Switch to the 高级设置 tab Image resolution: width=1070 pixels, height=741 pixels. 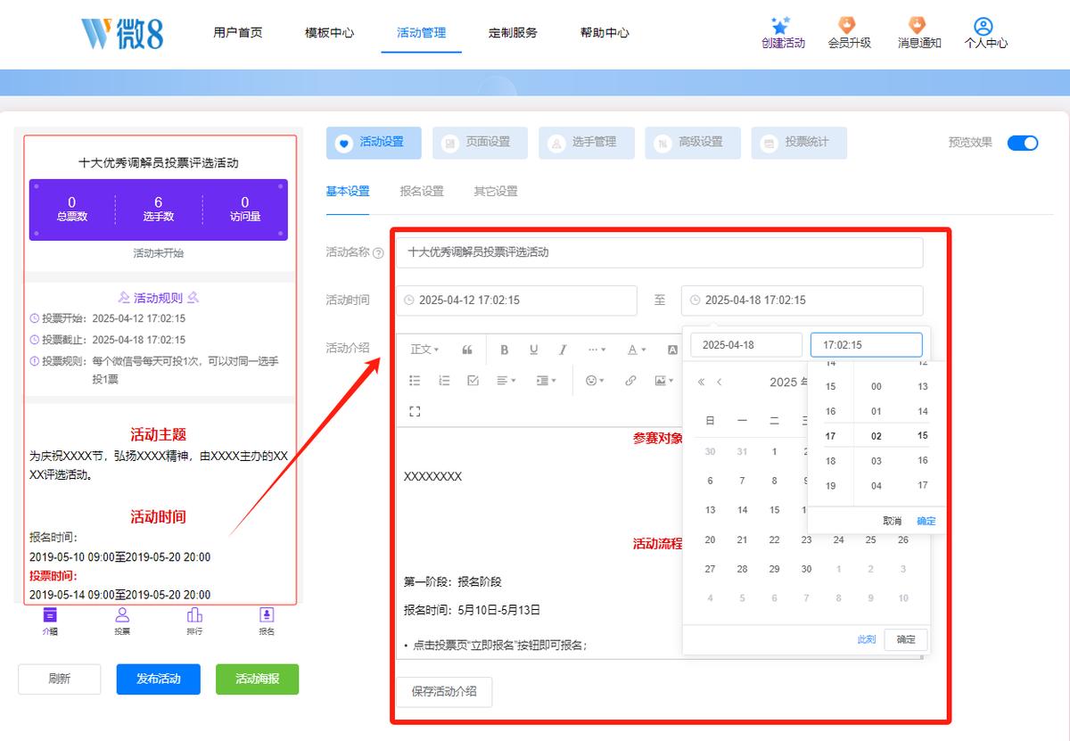tap(693, 143)
